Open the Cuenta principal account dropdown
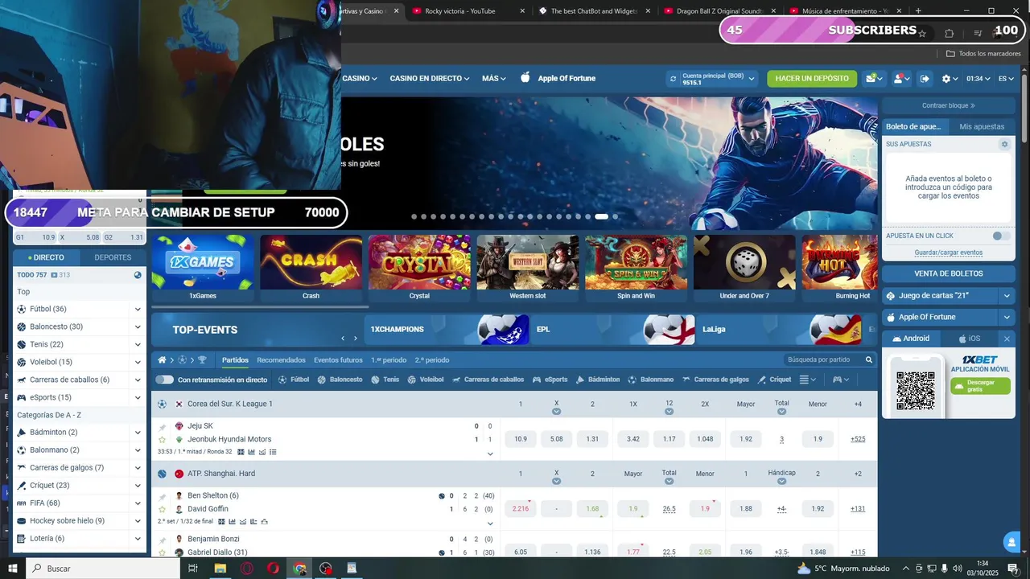This screenshot has width=1030, height=579. 752,79
